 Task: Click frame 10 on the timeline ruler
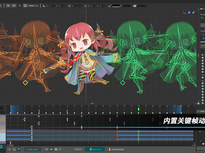[x=81, y=106]
